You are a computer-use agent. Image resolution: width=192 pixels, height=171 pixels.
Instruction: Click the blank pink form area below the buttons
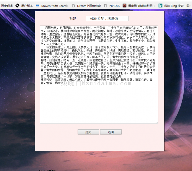pyautogui.click(x=100, y=143)
